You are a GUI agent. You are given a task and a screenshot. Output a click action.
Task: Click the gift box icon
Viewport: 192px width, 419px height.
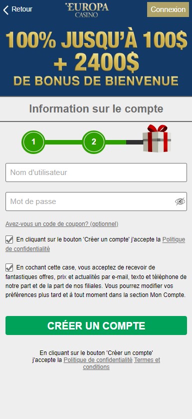coord(157,138)
